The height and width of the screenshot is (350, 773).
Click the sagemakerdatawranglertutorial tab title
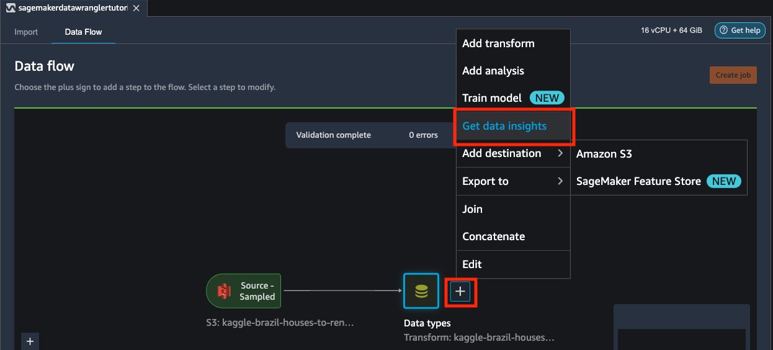pos(73,8)
